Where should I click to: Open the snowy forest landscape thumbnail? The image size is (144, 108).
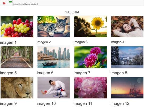(x=127, y=57)
